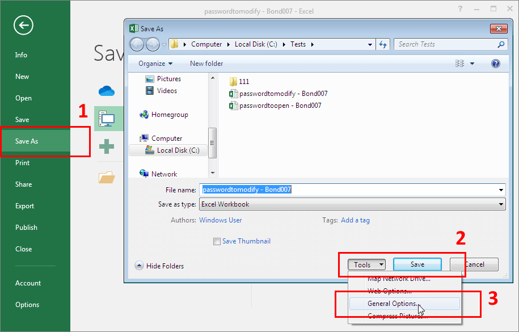Select Network in the navigation pane
Image resolution: width=519 pixels, height=332 pixels.
tap(158, 174)
